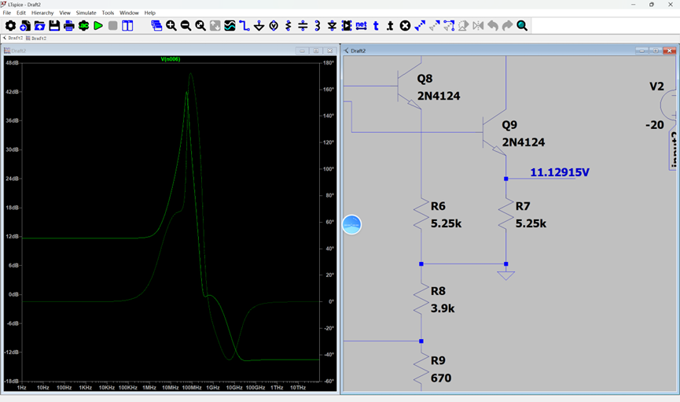Click the V(n006) trace label

tap(171, 59)
